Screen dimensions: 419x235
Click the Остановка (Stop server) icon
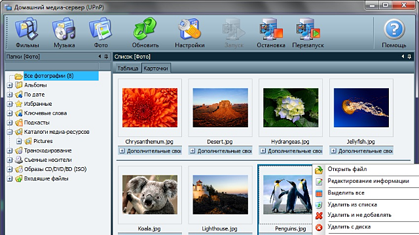[x=270, y=29]
